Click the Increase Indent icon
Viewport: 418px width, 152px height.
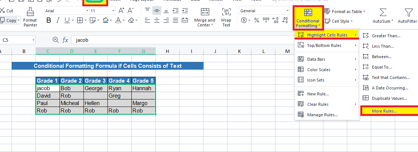click(185, 10)
